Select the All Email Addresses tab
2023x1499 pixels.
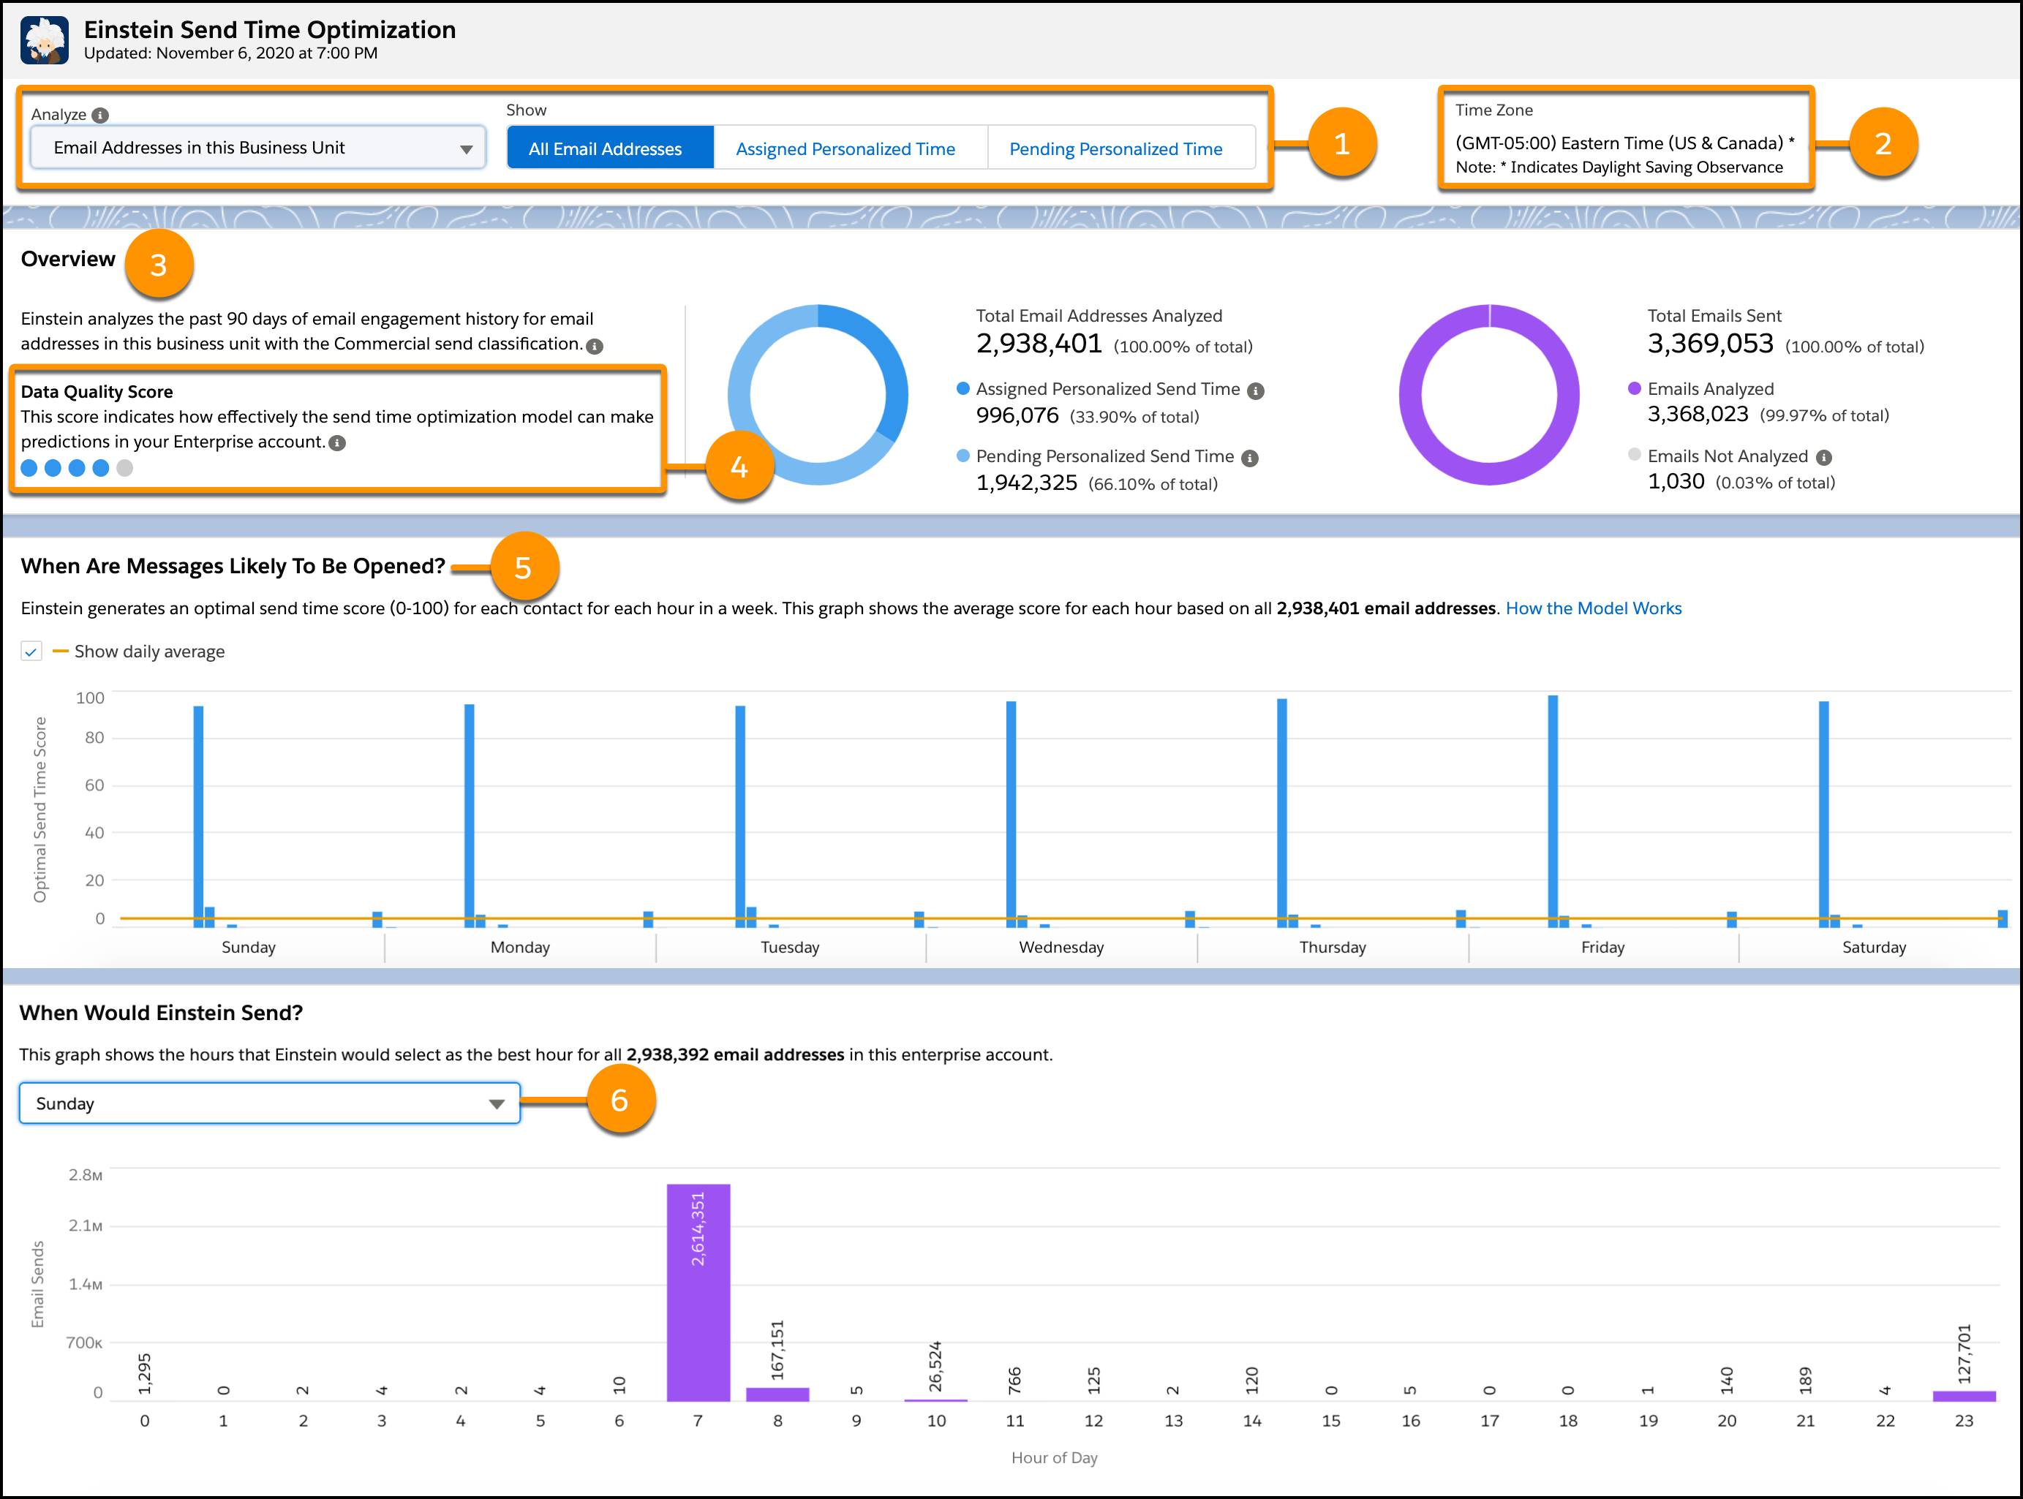(610, 149)
